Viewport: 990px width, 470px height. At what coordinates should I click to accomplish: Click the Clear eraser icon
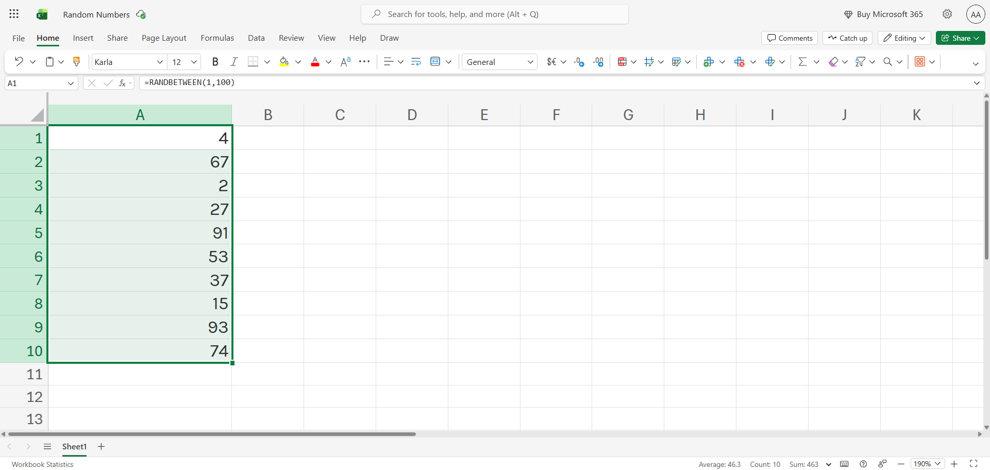pos(833,62)
